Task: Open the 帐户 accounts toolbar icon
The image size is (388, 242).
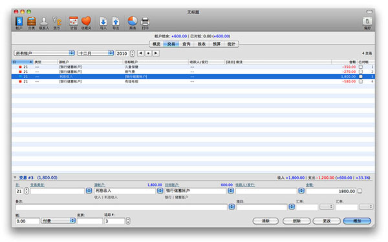Action: [x=19, y=21]
